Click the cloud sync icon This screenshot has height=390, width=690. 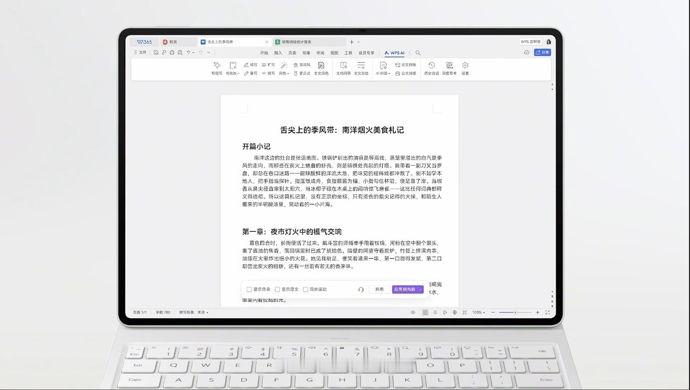tap(527, 52)
